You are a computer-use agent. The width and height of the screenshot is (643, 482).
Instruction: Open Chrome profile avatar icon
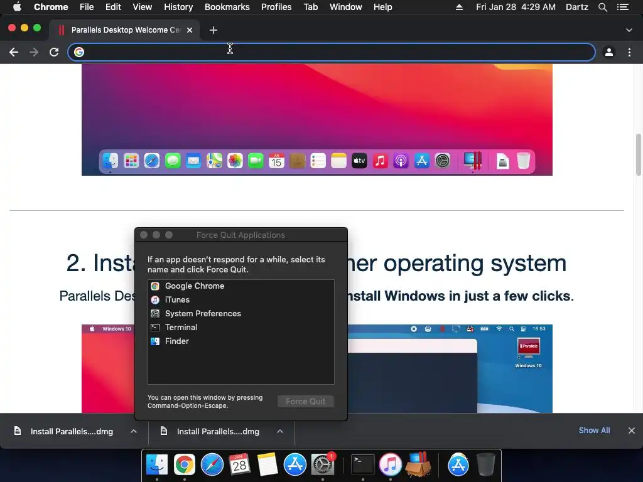pos(609,52)
